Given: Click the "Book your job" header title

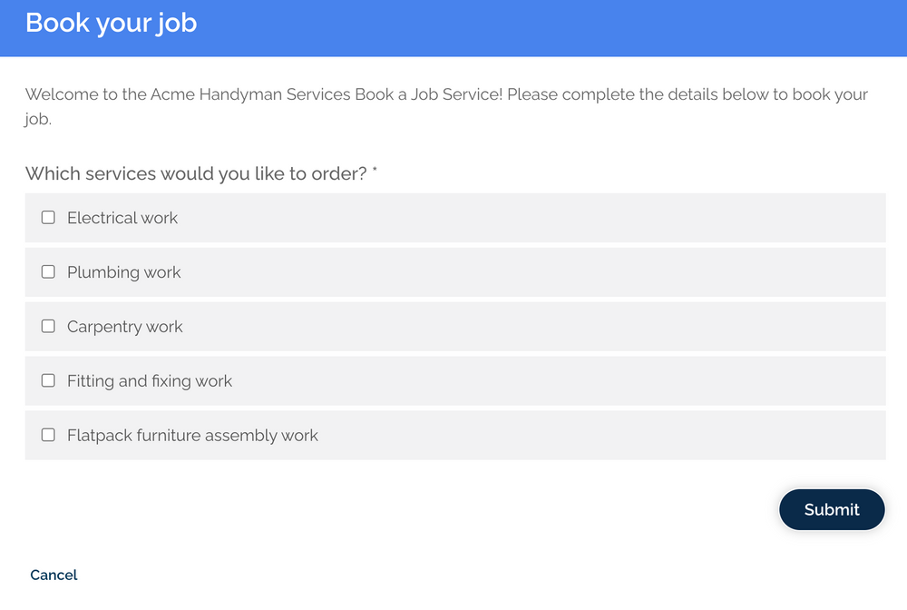Looking at the screenshot, I should (x=111, y=23).
